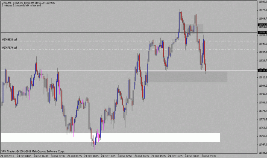
Task: Click the 11763.5 price axis label
Action: click(x=263, y=128)
